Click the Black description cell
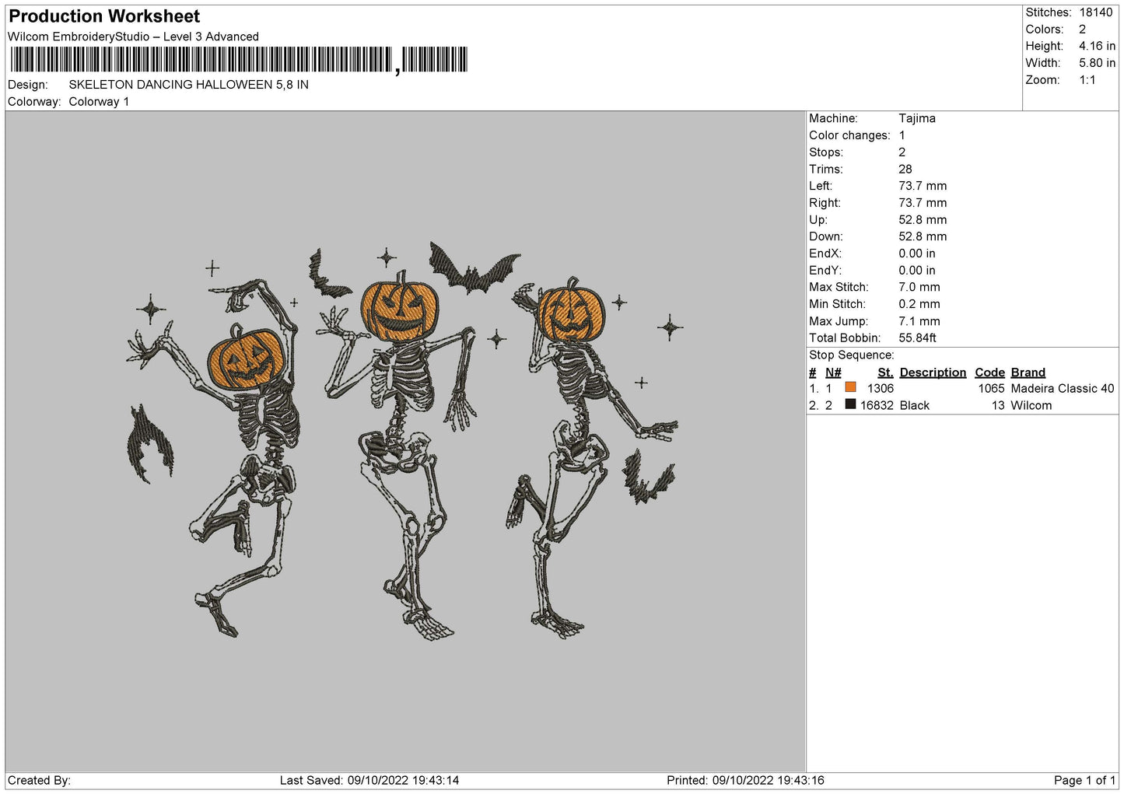Screen dimensions: 1124x794 (x=914, y=406)
